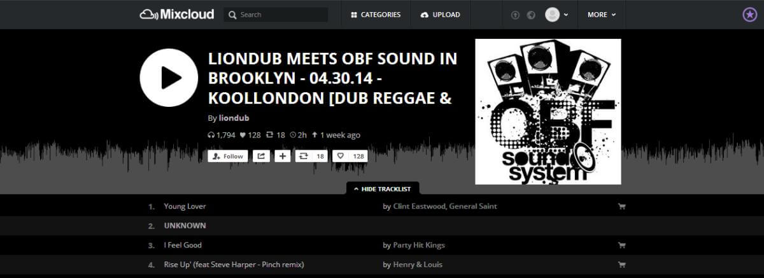
Task: Click the cart icon for Young Lover
Action: coord(622,206)
